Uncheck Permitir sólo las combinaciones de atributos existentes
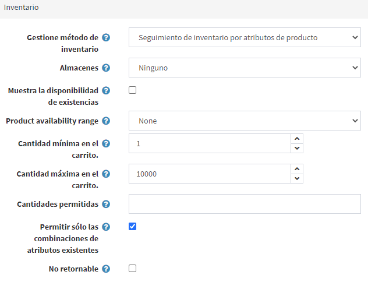 coord(132,227)
